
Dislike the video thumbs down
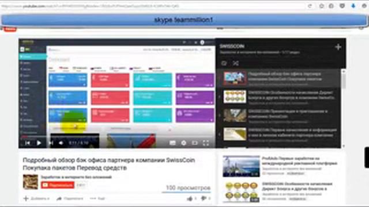204,199
